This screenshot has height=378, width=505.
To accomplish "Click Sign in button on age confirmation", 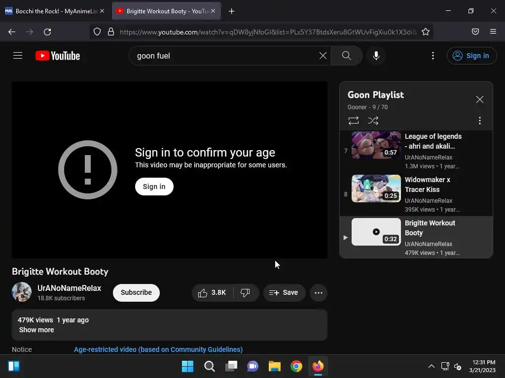I will pos(154,187).
